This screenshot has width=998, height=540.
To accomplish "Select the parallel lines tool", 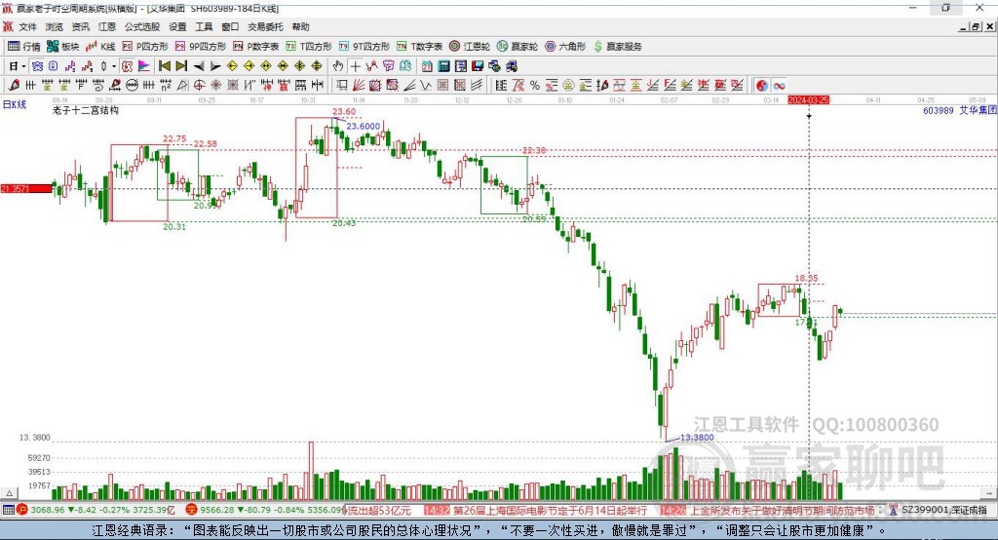I will click(477, 86).
